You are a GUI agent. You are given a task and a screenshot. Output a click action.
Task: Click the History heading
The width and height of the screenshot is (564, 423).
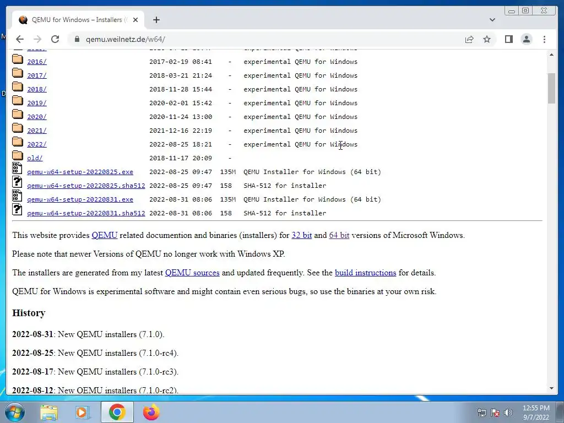[x=29, y=313]
